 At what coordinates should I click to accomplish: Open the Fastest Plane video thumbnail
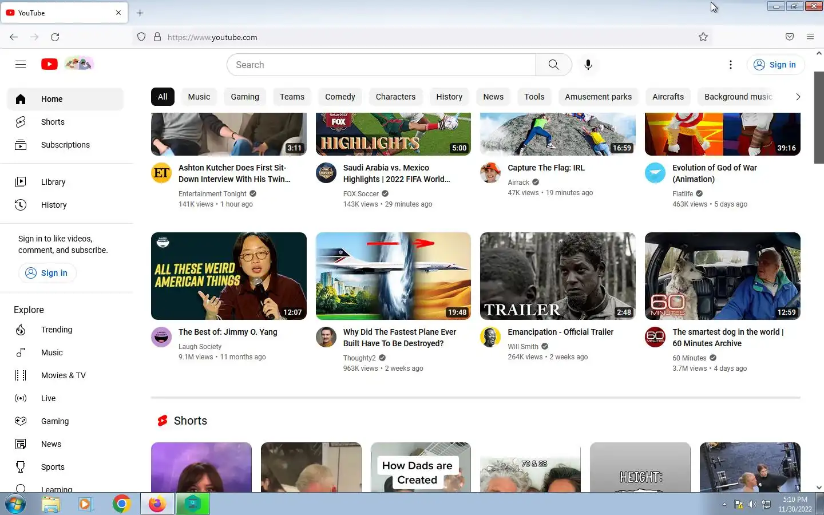[393, 276]
